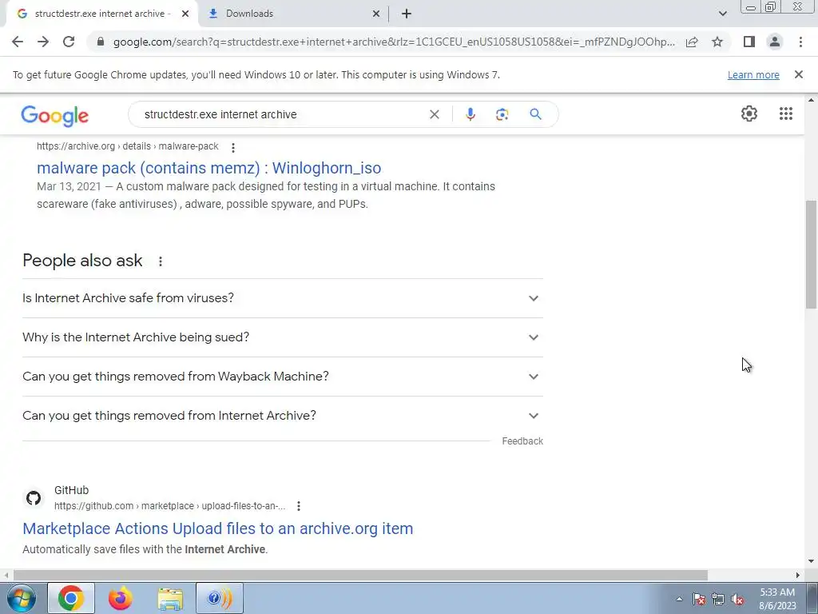Open options for the archive.org malware-pack result
This screenshot has width=818, height=614.
(x=233, y=148)
